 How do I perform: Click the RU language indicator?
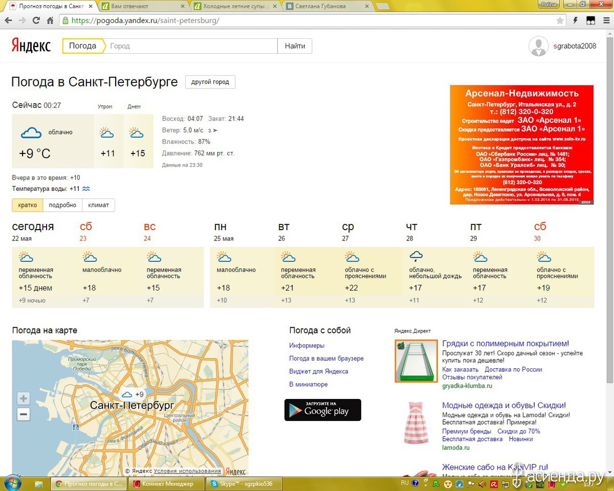[405, 483]
